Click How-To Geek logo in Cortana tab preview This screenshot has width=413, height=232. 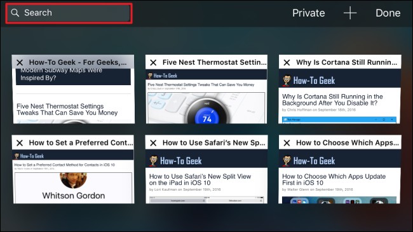[309, 81]
